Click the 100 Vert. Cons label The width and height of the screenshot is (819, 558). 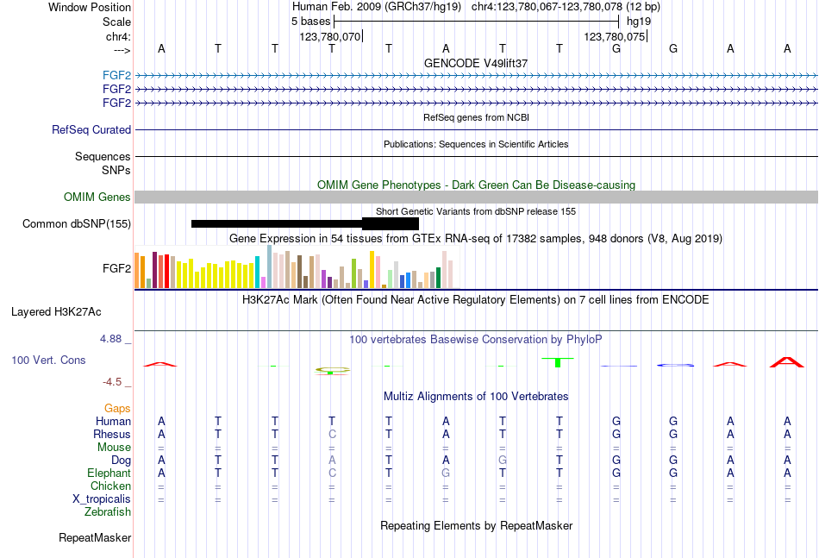pos(48,360)
